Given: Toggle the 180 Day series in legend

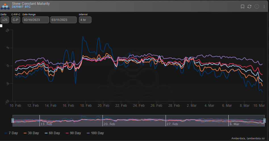Looking at the screenshot, I should (x=95, y=133).
